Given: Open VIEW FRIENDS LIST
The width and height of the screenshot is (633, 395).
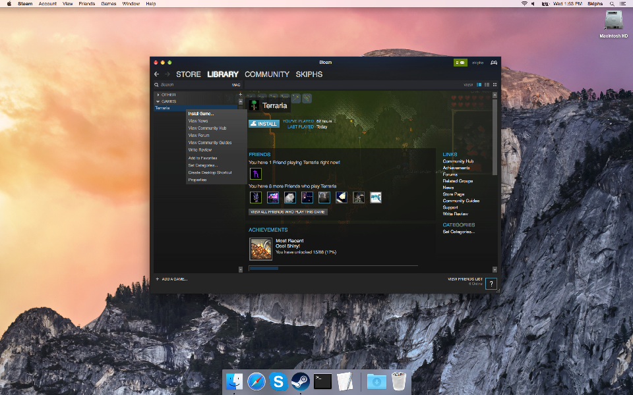Looking at the screenshot, I should tap(465, 279).
